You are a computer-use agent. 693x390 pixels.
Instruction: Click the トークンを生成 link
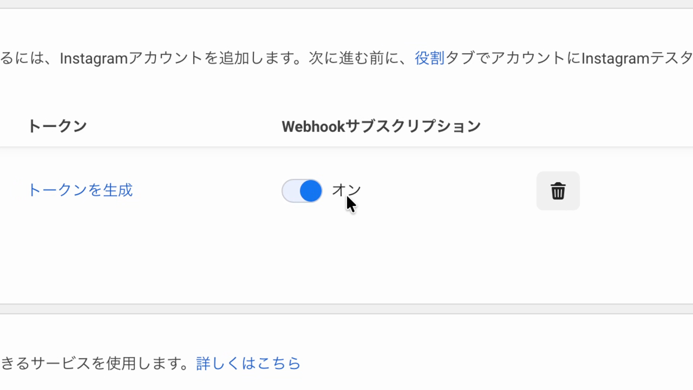80,190
